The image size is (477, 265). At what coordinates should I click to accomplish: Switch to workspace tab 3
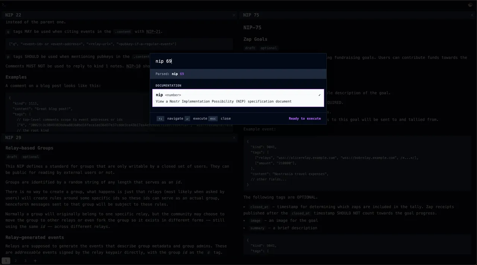[x=25, y=261]
